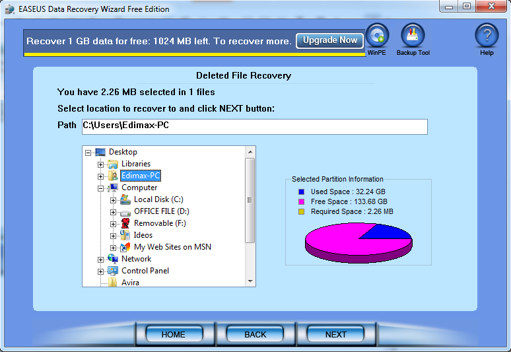Choose Local Disk (C:) as destination
This screenshot has width=511, height=352.
tap(158, 199)
